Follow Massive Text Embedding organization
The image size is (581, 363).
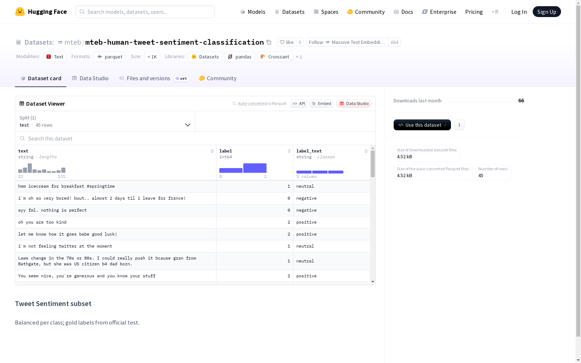[x=348, y=42]
